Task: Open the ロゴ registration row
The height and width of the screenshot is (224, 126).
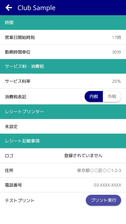Action: point(63,156)
